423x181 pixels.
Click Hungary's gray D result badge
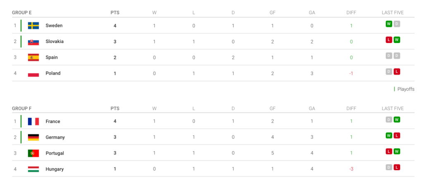[x=389, y=167]
